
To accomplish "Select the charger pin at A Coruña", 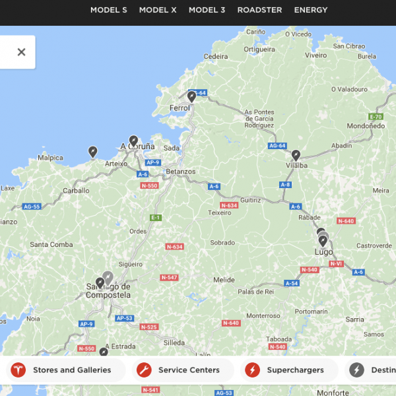I will [x=133, y=141].
